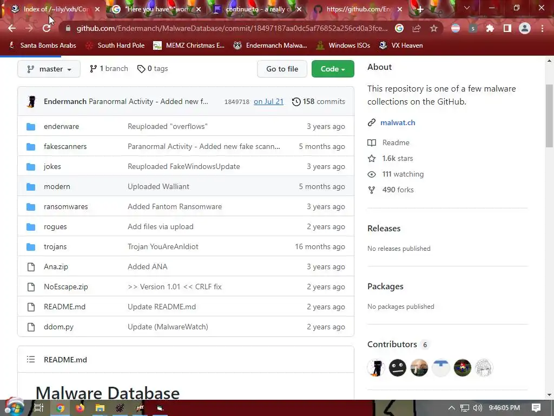Viewport: 554px width, 416px height.
Task: Click the Endermanch author avatar in commit row
Action: point(31,101)
